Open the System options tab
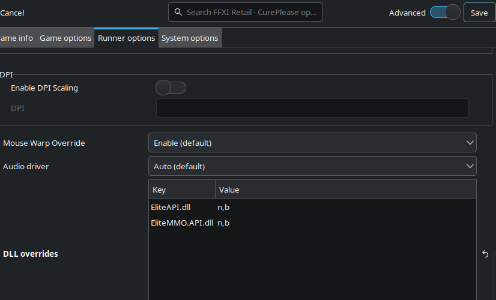Image resolution: width=496 pixels, height=300 pixels. pos(190,38)
